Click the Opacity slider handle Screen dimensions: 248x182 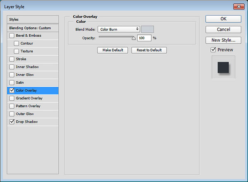134,38
